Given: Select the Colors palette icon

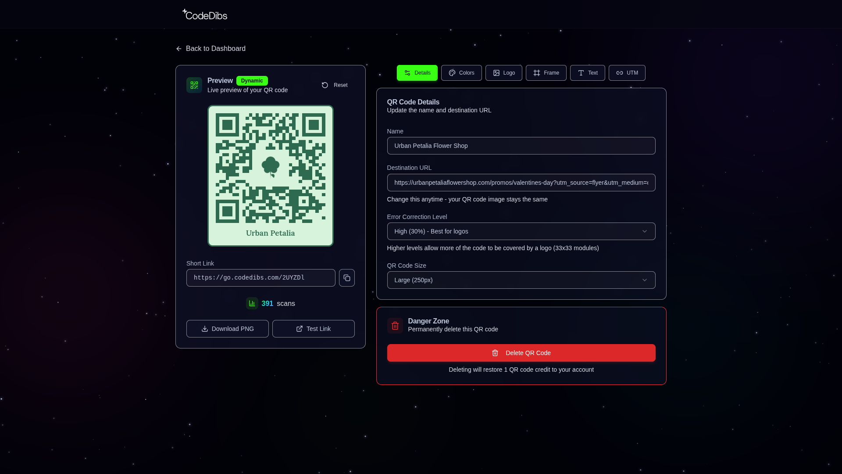Looking at the screenshot, I should click(x=452, y=72).
